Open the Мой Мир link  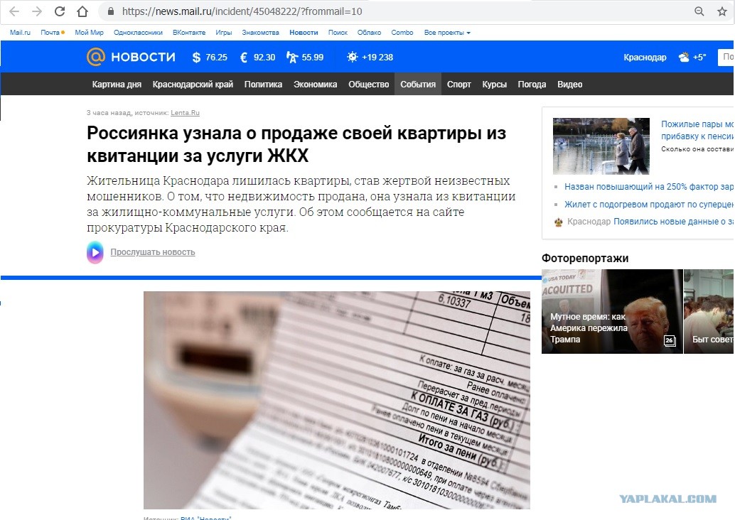click(89, 33)
